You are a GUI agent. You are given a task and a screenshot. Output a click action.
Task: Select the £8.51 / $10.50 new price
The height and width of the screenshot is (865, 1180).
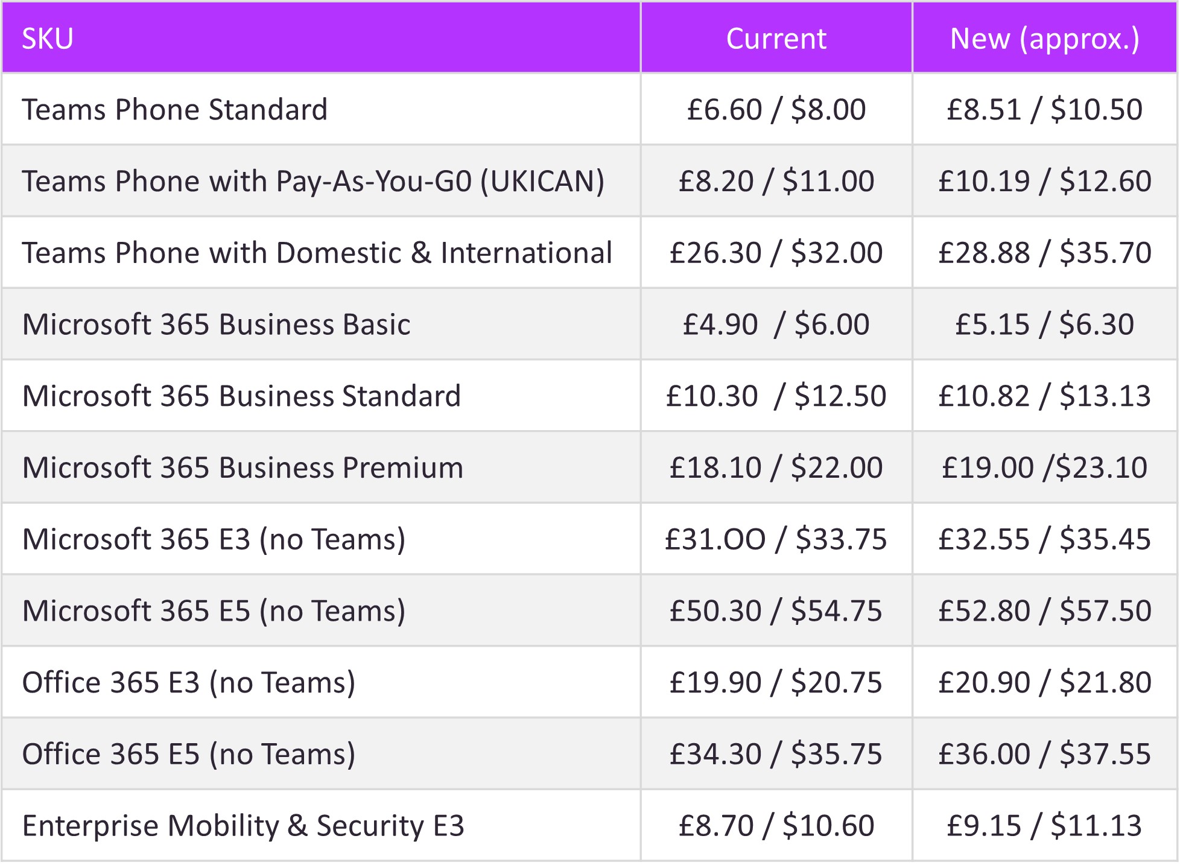1045,110
